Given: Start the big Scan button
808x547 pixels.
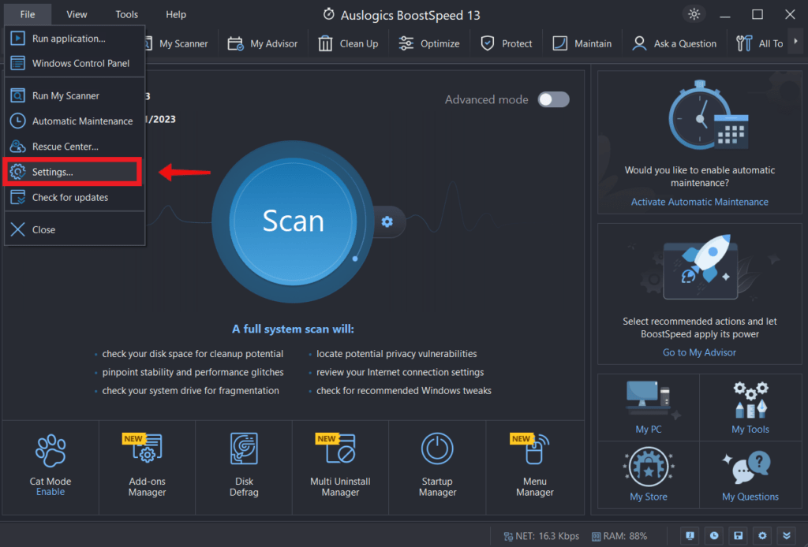Looking at the screenshot, I should (293, 221).
